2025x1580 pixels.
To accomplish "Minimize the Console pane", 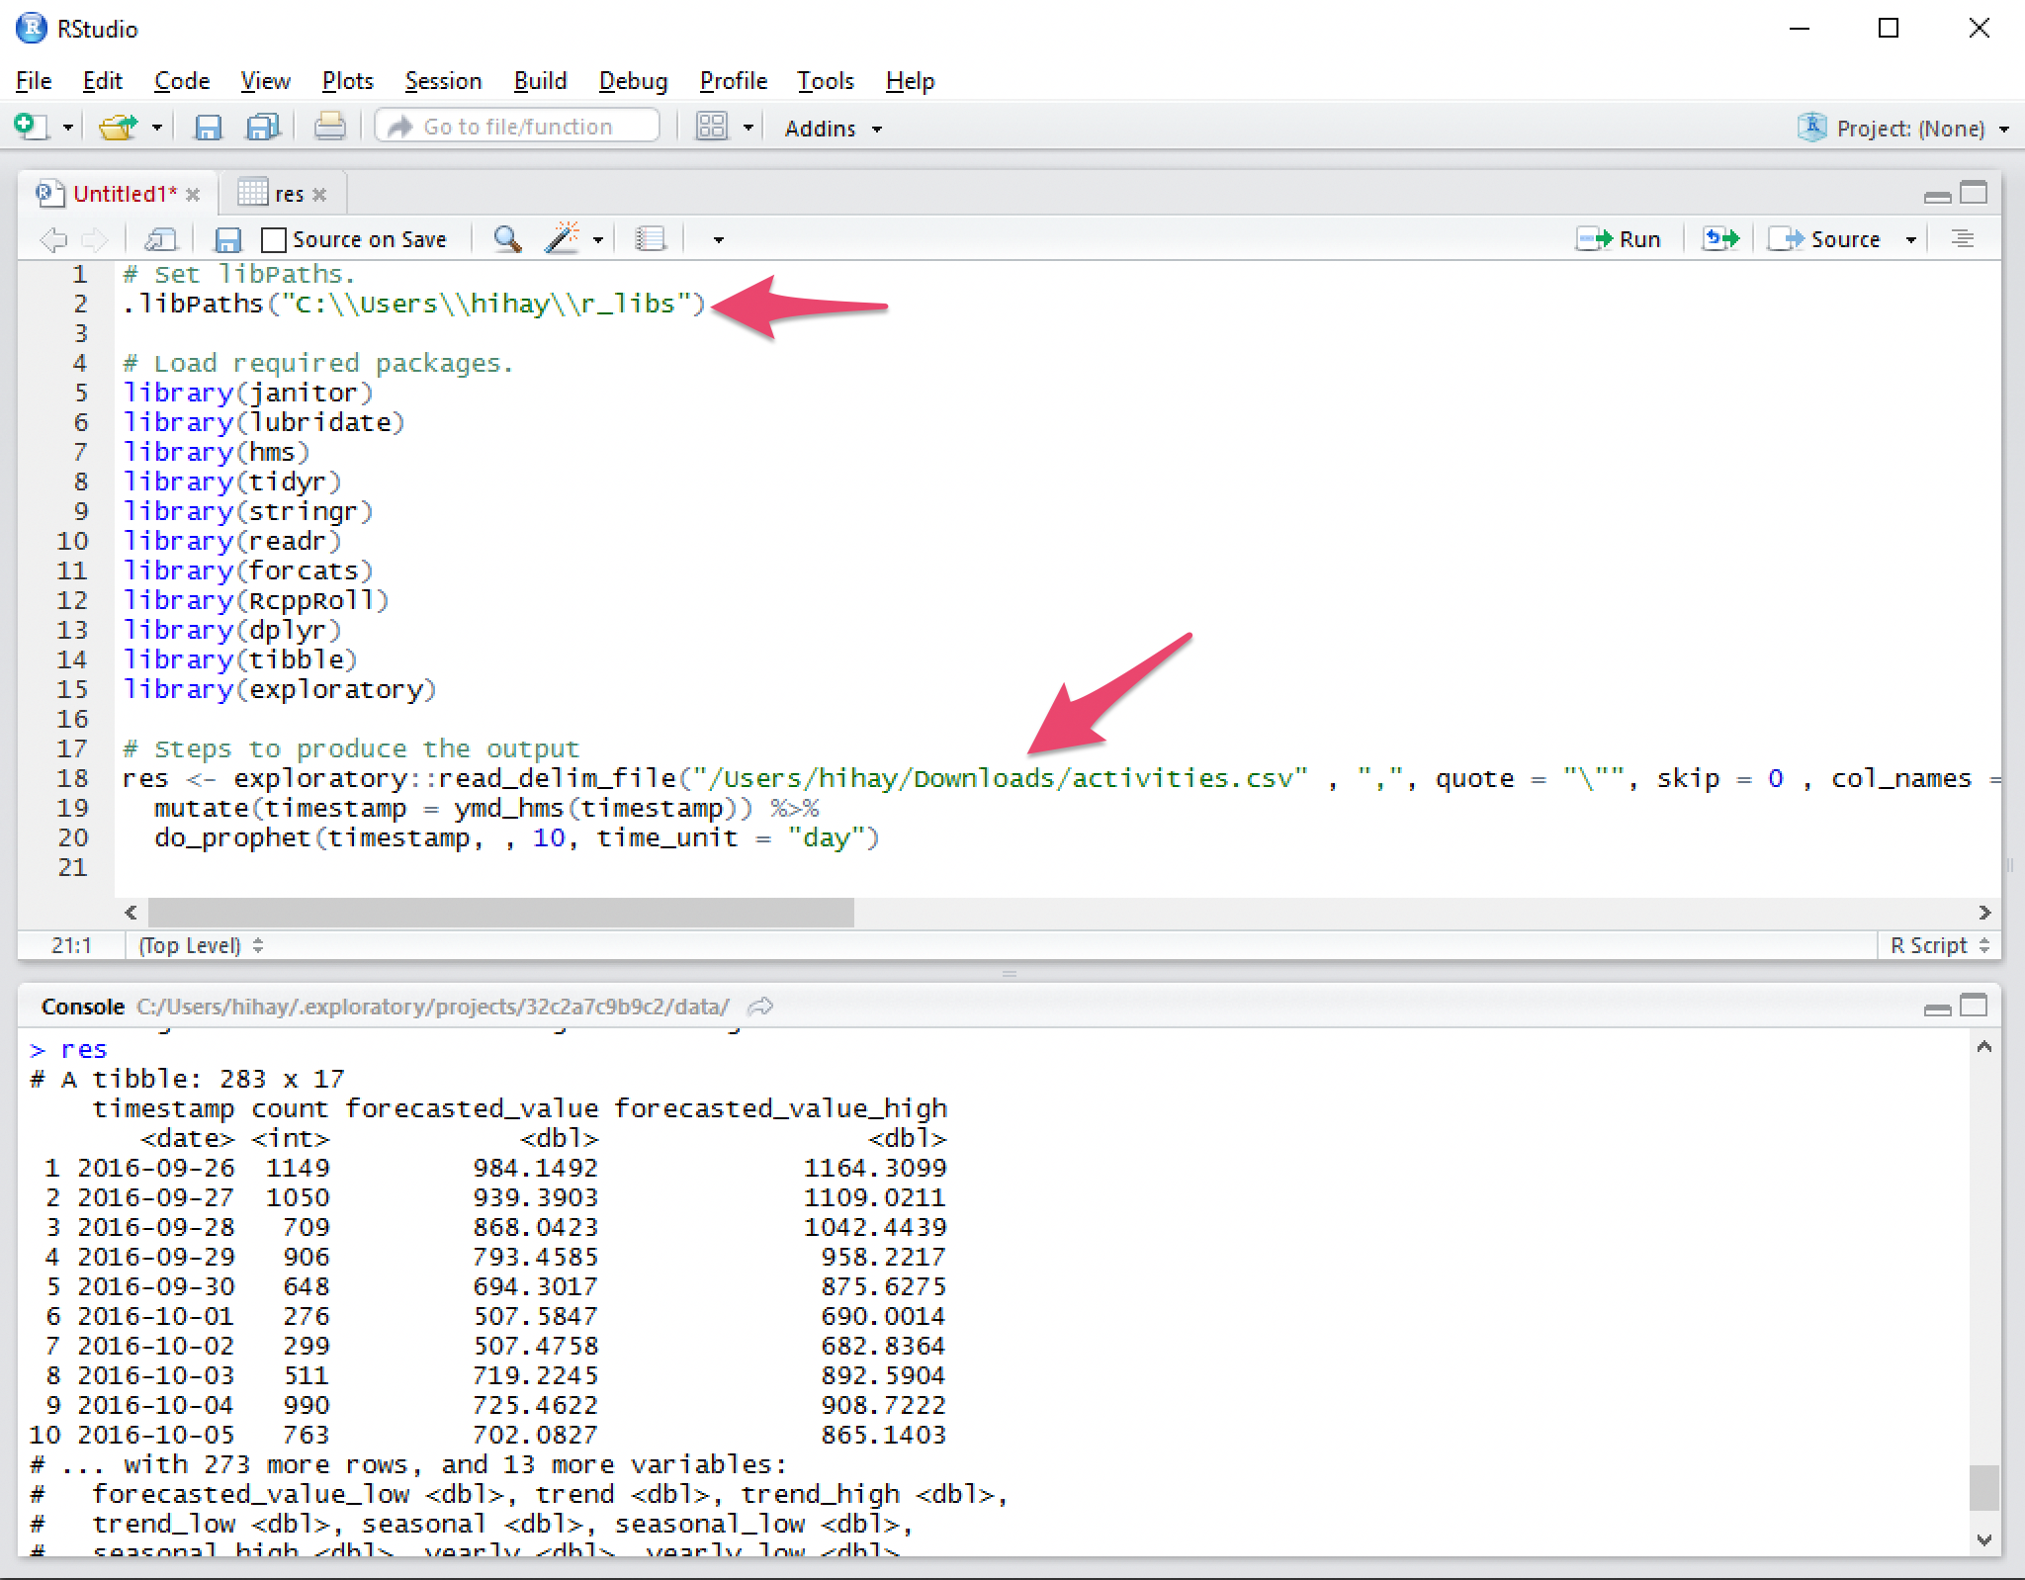I will click(1938, 1008).
